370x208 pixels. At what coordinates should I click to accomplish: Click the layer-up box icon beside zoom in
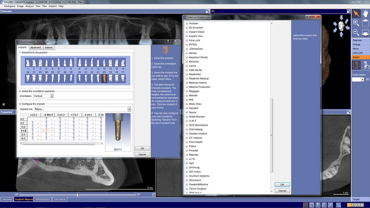tap(365, 23)
